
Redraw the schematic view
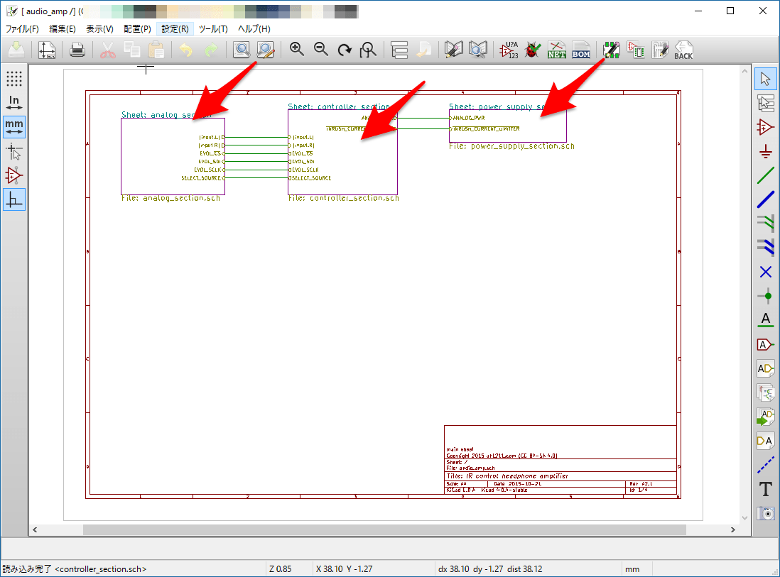pyautogui.click(x=345, y=50)
